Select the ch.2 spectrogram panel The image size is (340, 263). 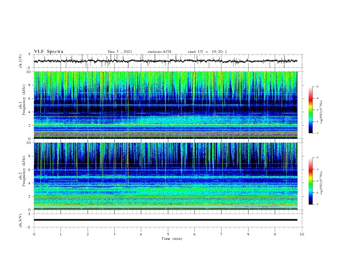pyautogui.click(x=165, y=176)
